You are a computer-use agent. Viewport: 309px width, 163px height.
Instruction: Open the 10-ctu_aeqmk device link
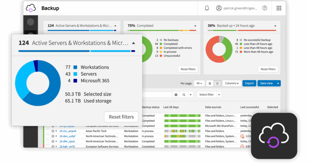(68, 131)
